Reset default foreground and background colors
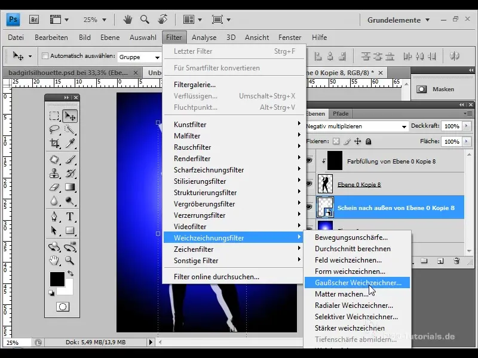 click(x=51, y=293)
